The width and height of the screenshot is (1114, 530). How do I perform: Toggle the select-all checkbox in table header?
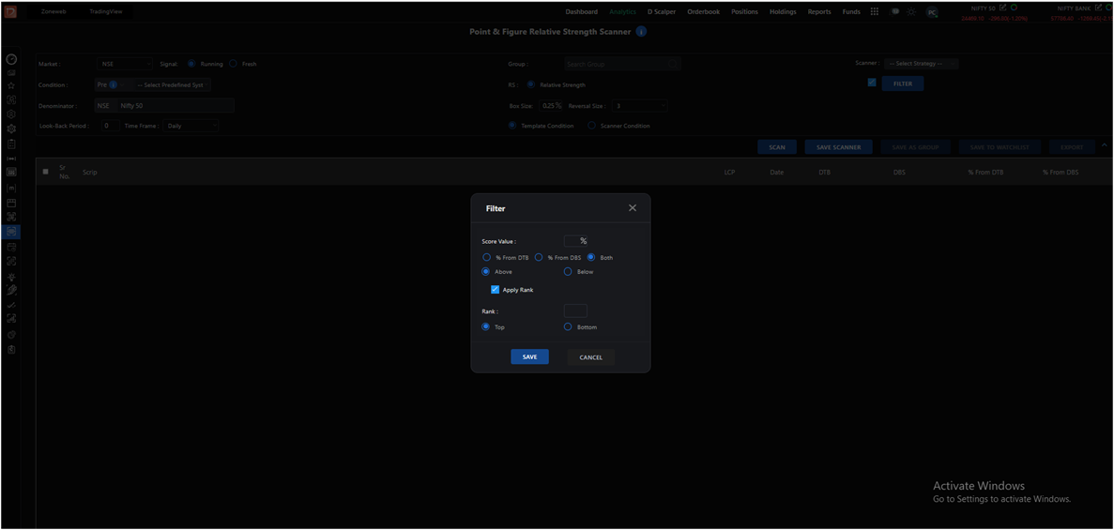click(46, 172)
